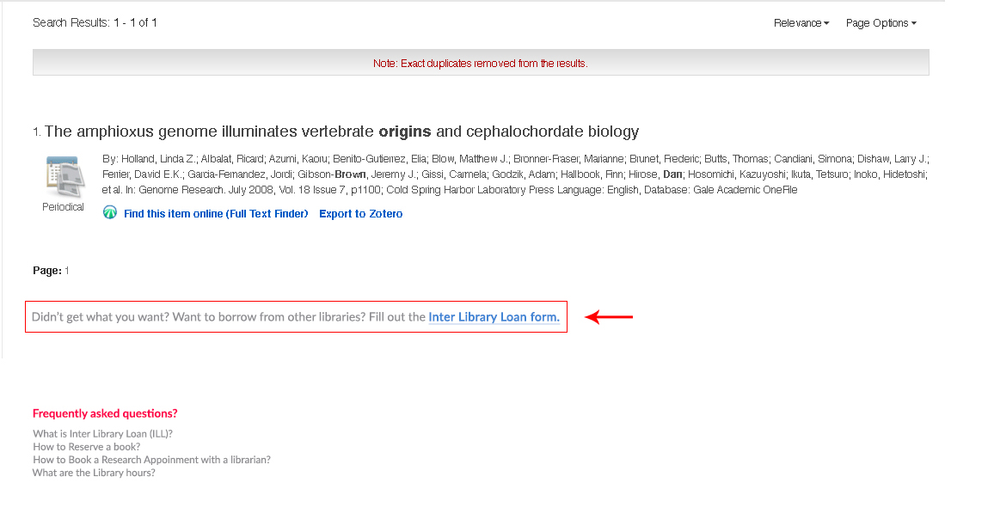Image resolution: width=994 pixels, height=526 pixels.
Task: Expand the Page Options menu
Action: [x=880, y=23]
